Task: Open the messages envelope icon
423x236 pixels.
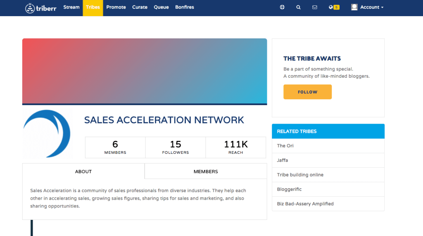Action: [x=315, y=7]
